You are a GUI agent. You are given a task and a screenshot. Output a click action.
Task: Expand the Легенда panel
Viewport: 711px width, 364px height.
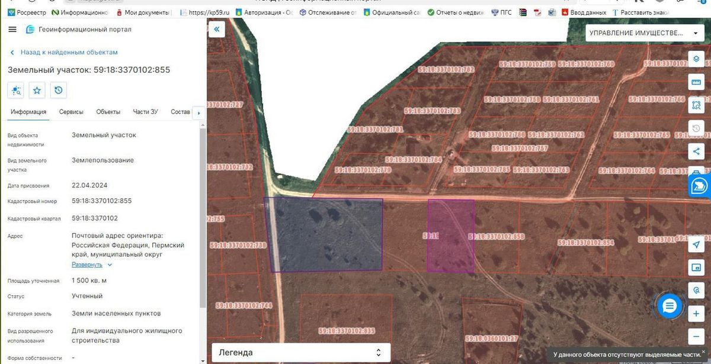301,352
